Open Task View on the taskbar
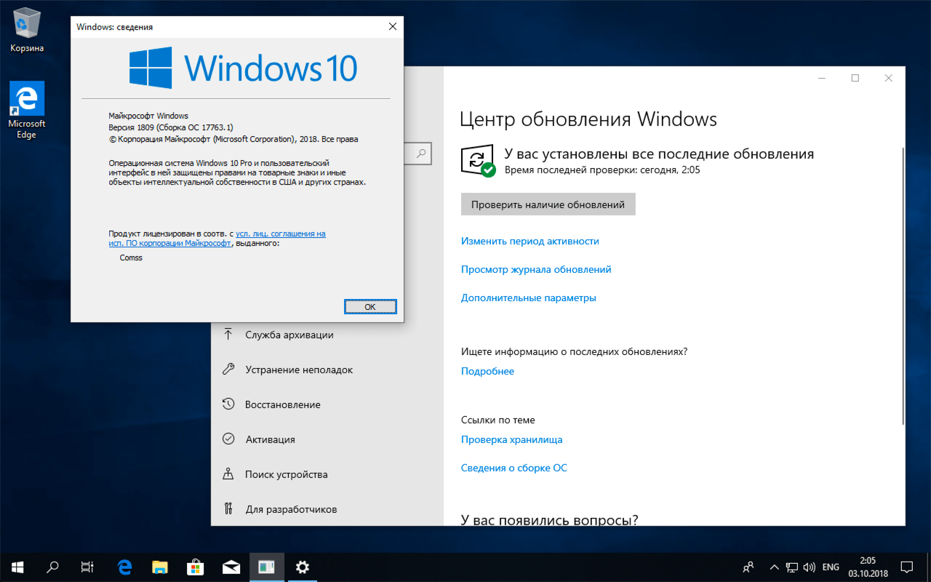931x582 pixels. (87, 567)
